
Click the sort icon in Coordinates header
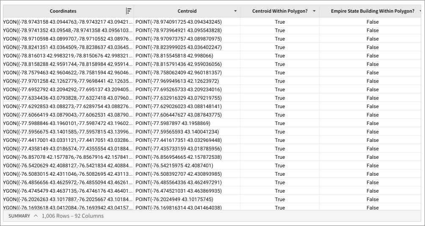pos(129,11)
